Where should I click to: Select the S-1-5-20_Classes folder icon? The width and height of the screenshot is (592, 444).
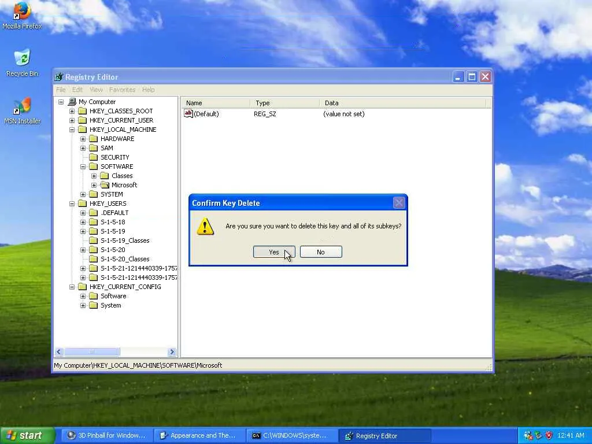93,259
